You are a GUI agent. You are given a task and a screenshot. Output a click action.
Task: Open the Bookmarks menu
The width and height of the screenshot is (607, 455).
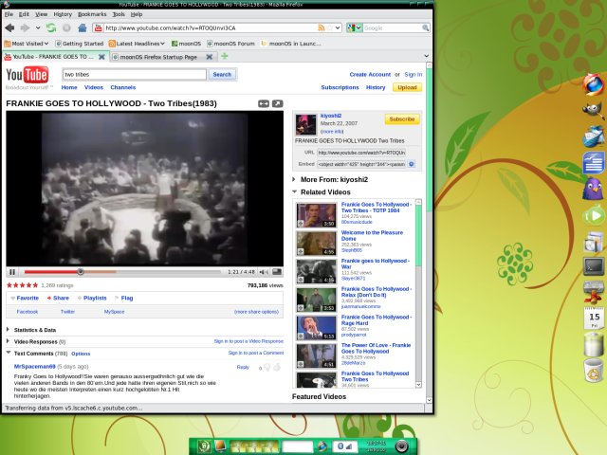(x=92, y=14)
